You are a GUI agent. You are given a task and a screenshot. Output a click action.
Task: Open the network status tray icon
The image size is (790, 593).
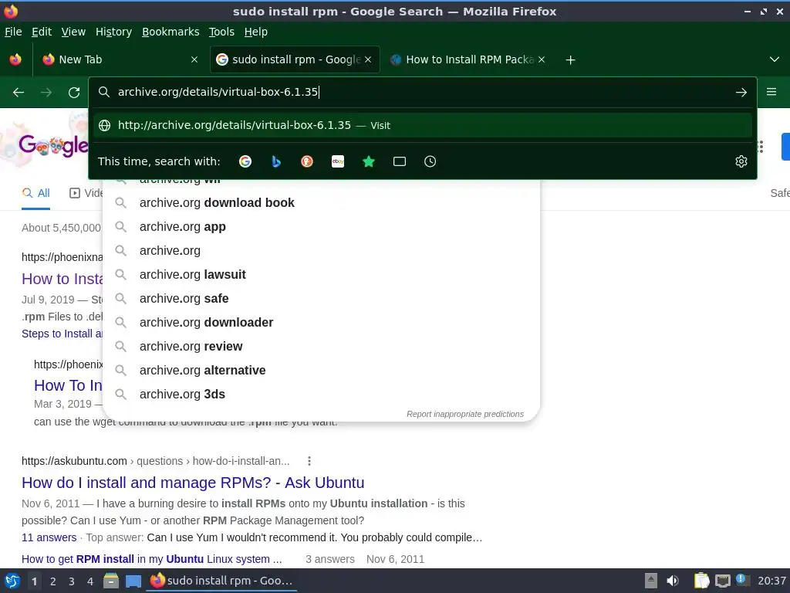[x=722, y=581]
